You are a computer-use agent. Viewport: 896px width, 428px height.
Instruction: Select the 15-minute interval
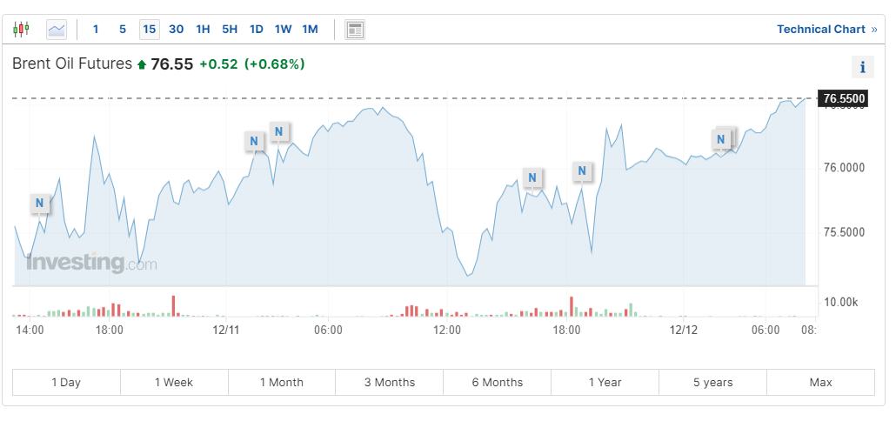tap(150, 30)
